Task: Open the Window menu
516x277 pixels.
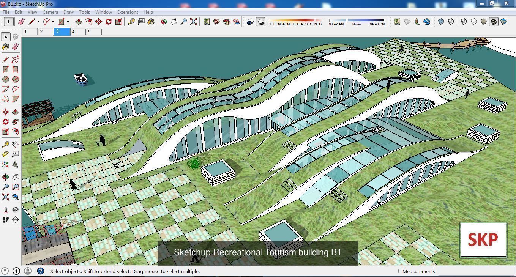Action: point(103,12)
